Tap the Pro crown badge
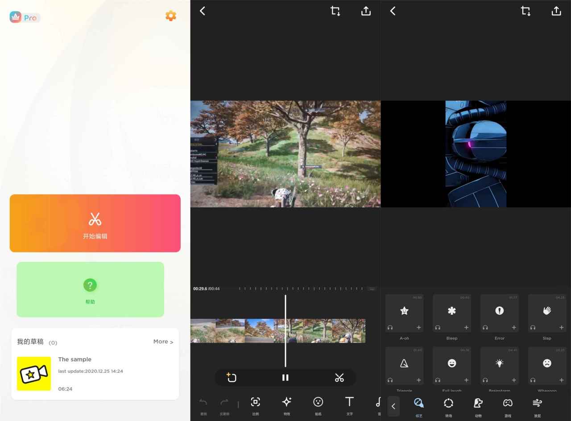 (x=25, y=17)
